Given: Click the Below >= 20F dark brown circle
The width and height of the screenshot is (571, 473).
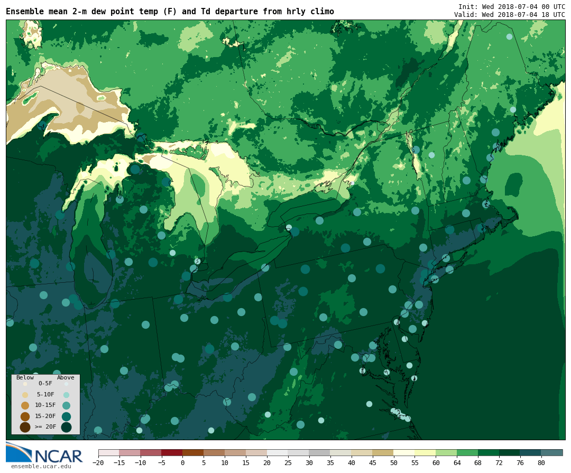Looking at the screenshot, I should tap(25, 427).
